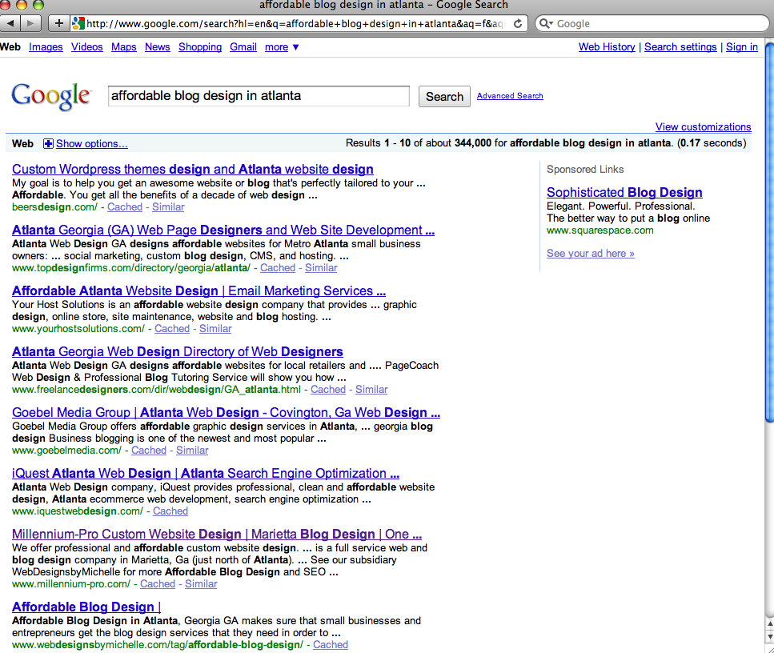774x653 pixels.
Task: Open Cached link for goebelmedia.com
Action: [149, 451]
